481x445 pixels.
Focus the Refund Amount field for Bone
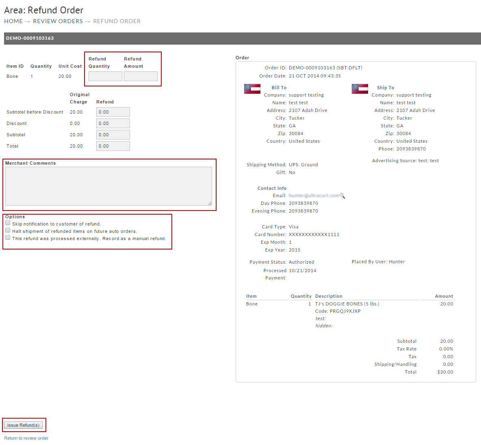coord(141,76)
